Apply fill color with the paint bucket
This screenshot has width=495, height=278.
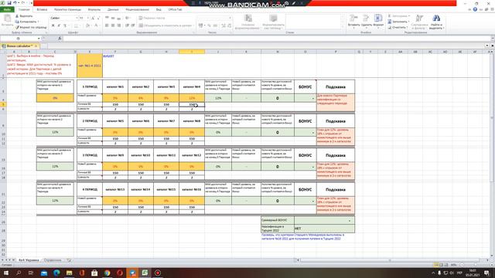[88, 25]
